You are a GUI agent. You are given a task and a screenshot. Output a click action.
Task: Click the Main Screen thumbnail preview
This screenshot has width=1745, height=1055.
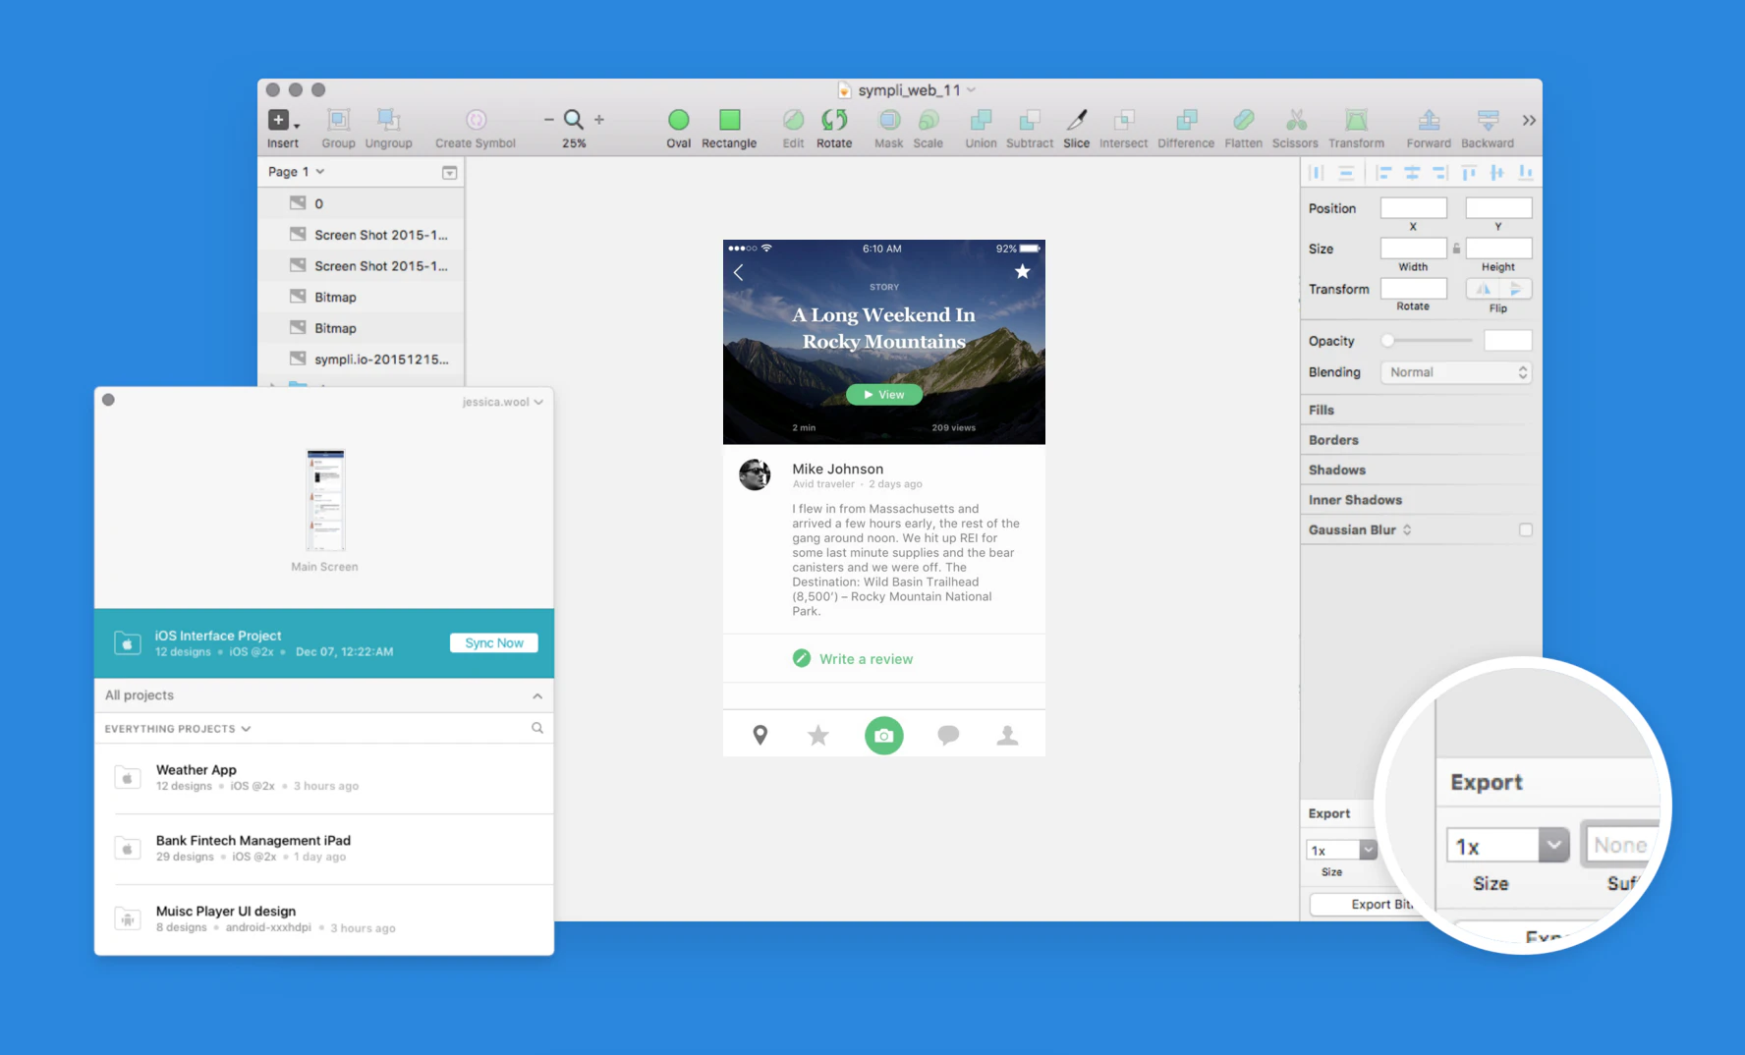[x=325, y=500]
